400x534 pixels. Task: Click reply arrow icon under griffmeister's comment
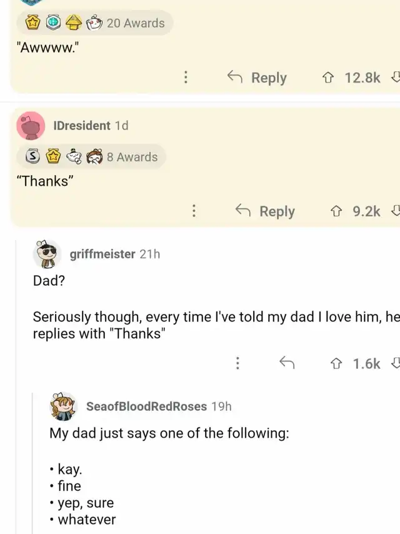287,363
